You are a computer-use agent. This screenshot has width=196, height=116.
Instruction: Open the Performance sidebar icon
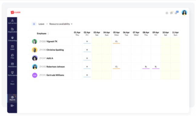tap(12, 73)
